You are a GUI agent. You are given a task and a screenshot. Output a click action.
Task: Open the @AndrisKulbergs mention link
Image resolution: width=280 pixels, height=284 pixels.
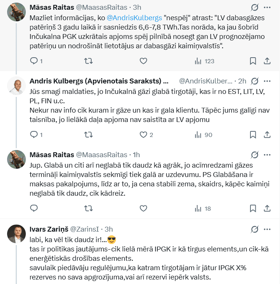pos(134,17)
